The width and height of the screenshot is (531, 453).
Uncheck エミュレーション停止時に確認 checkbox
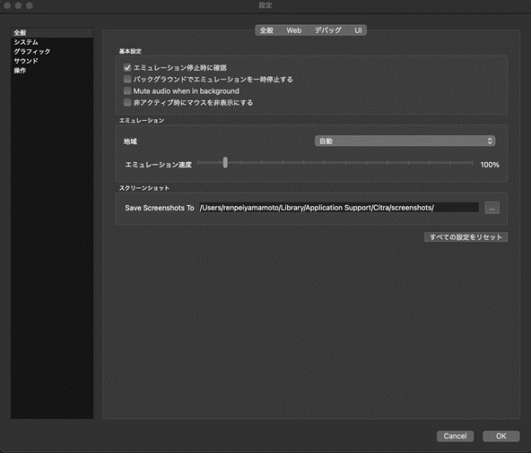[127, 68]
